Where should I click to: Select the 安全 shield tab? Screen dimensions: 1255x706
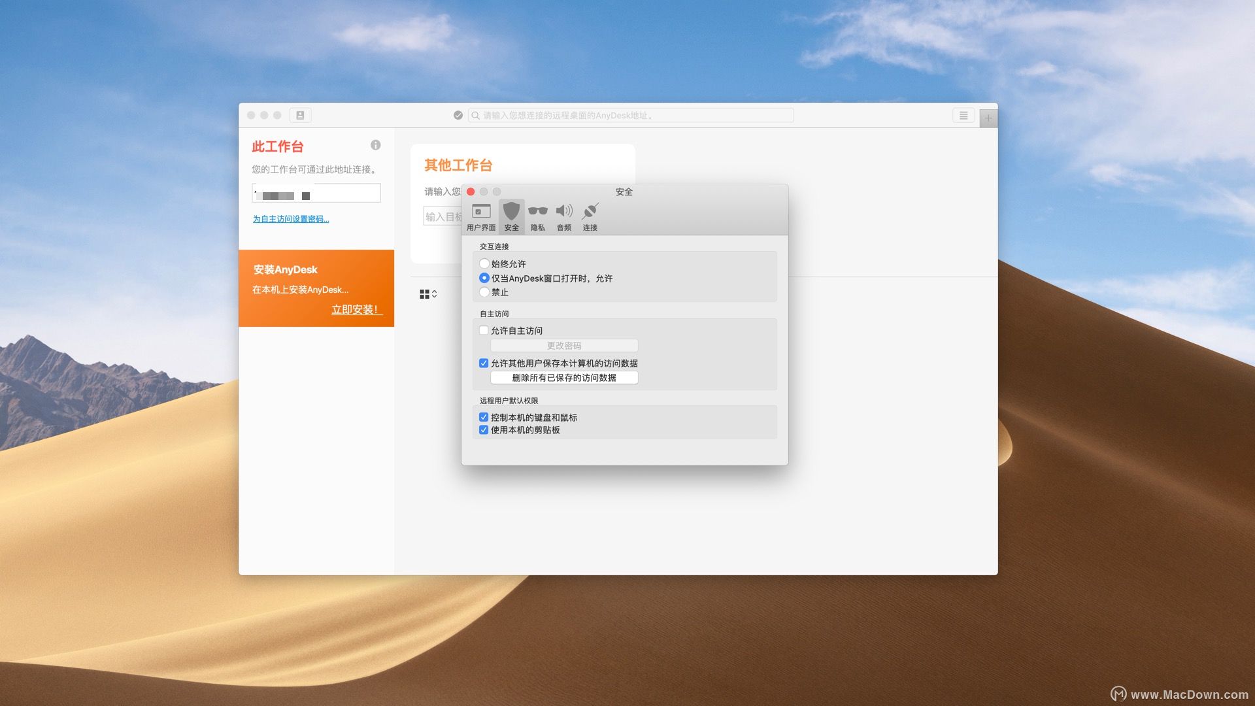(511, 217)
